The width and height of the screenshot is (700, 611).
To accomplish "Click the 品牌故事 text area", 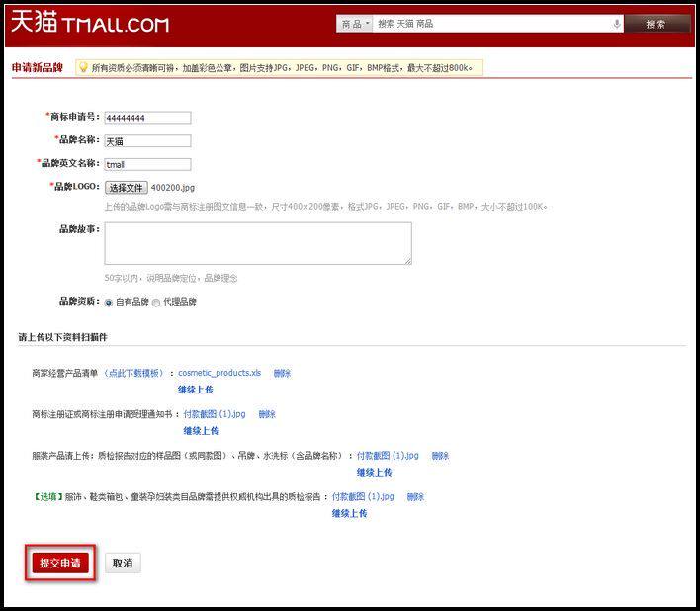I will pos(258,243).
